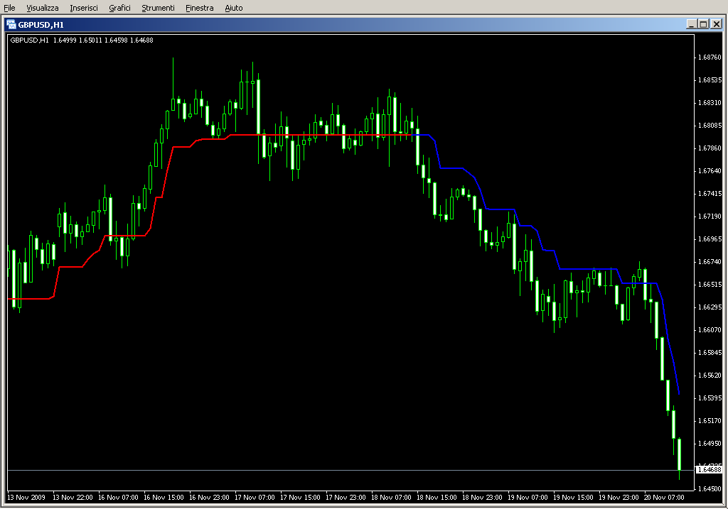The width and height of the screenshot is (728, 509).
Task: Click the 1.68085 price label
Action: tap(710, 126)
